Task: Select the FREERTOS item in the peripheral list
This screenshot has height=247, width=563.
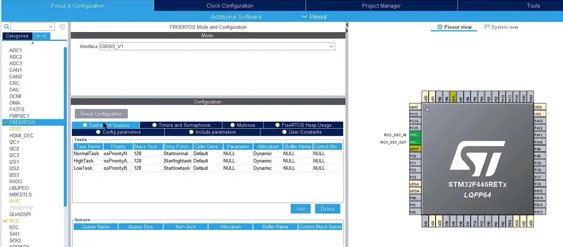Action: coord(22,122)
